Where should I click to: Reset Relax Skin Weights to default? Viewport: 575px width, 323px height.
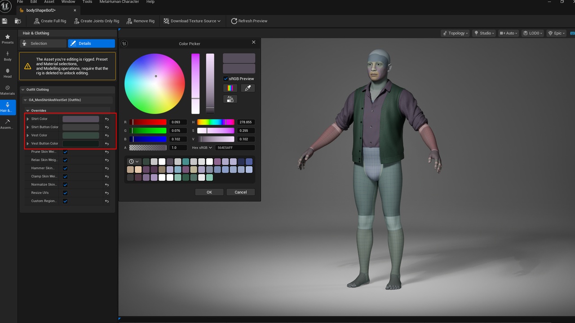pos(107,160)
